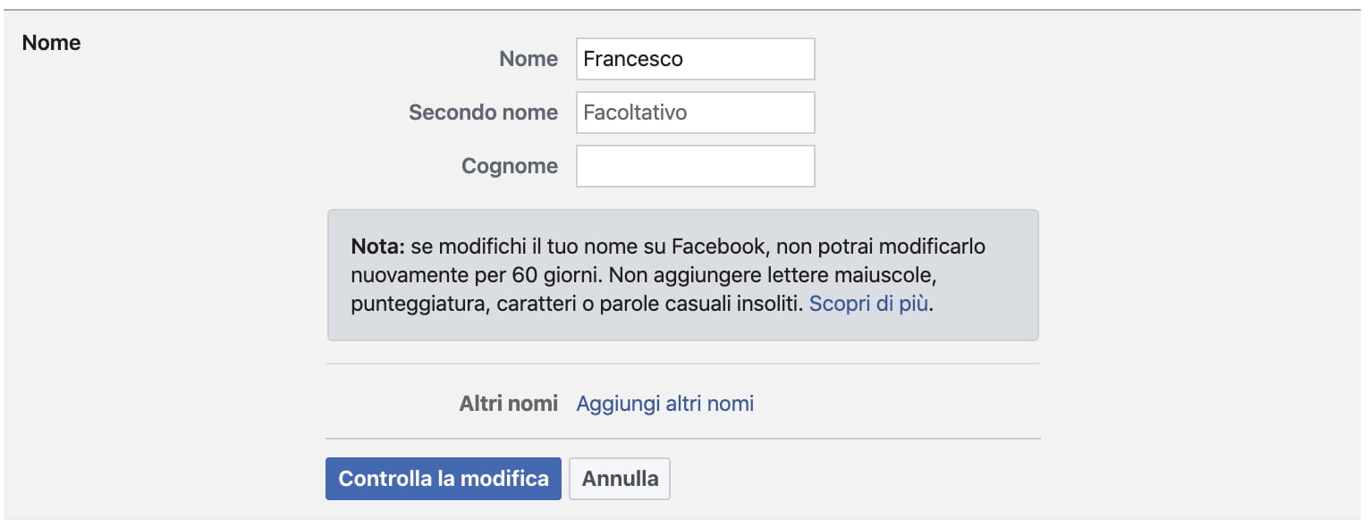Click the Nome label beside first field
The height and width of the screenshot is (527, 1370).
pos(528,59)
